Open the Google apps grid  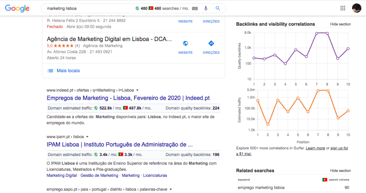(343, 8)
